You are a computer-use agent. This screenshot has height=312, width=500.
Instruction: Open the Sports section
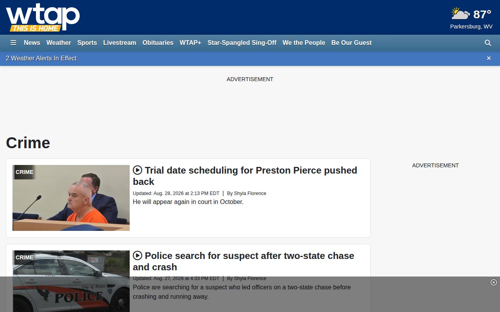click(x=87, y=43)
